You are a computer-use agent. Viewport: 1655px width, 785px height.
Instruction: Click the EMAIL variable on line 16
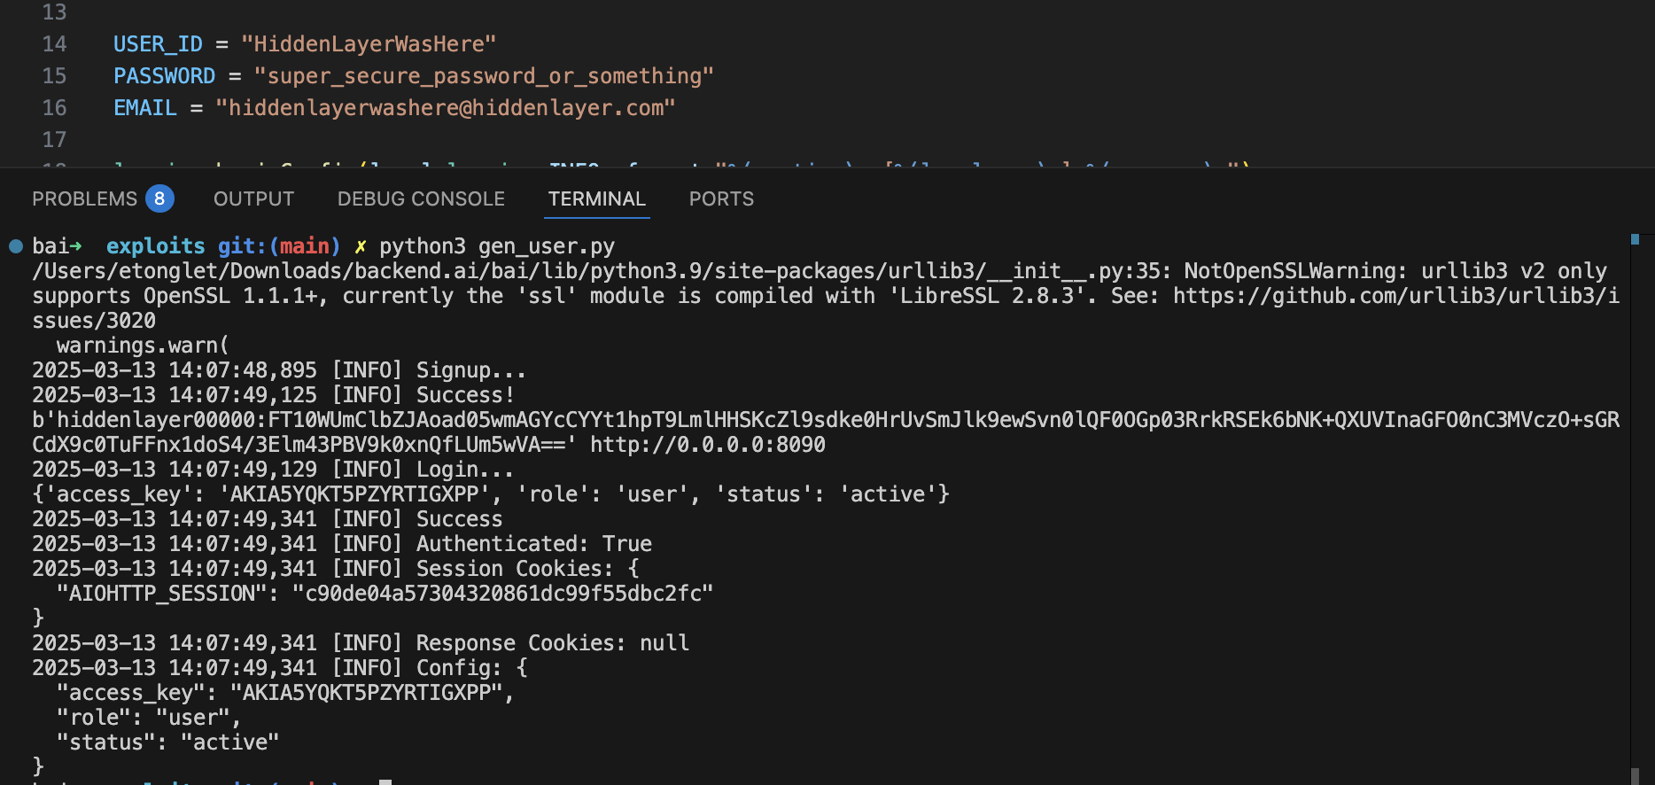[x=145, y=108]
